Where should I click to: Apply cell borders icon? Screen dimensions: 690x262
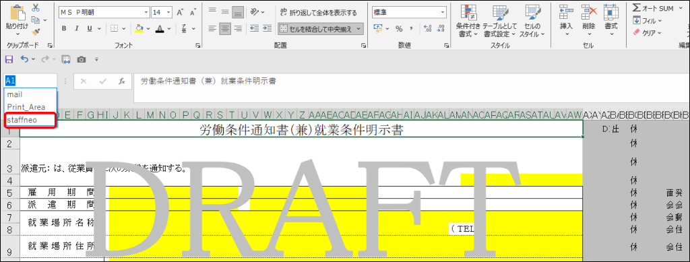(x=114, y=28)
